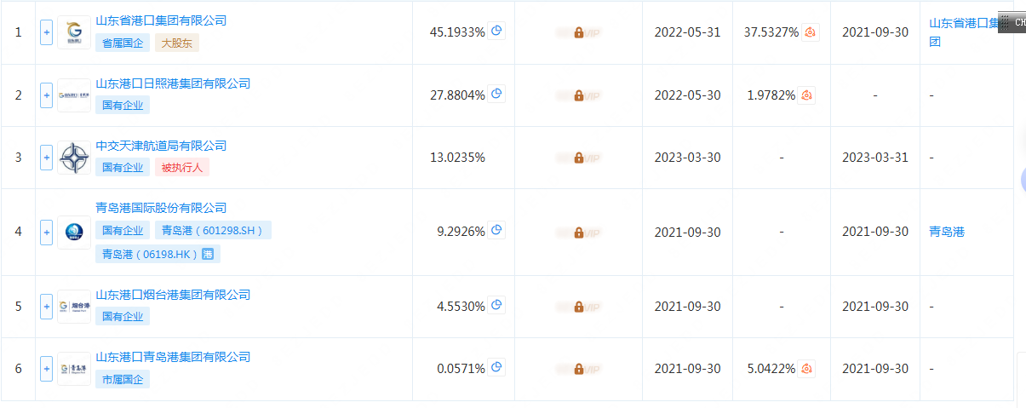Open pie chart icon beside 45.1933%
The image size is (1026, 408).
496,32
